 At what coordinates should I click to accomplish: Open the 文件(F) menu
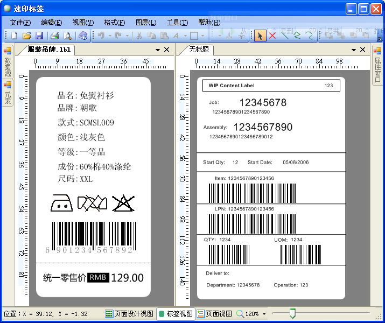tap(20, 23)
